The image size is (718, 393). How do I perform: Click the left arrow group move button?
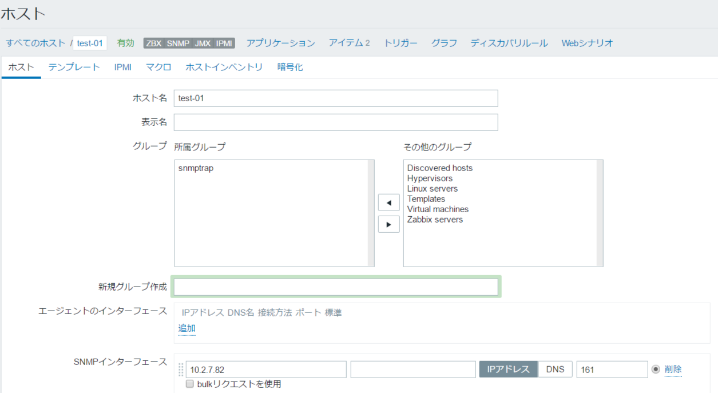pyautogui.click(x=388, y=203)
